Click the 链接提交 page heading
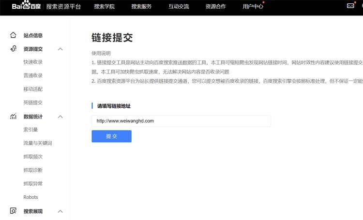363x220 pixels. pyautogui.click(x=112, y=38)
